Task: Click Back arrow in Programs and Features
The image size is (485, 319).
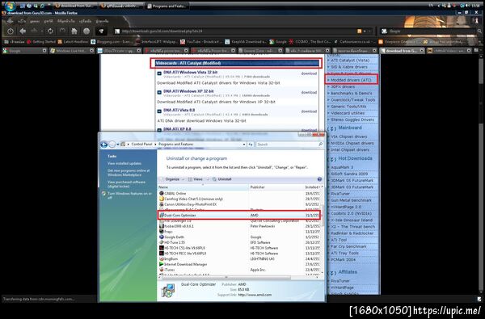Action: pyautogui.click(x=104, y=145)
